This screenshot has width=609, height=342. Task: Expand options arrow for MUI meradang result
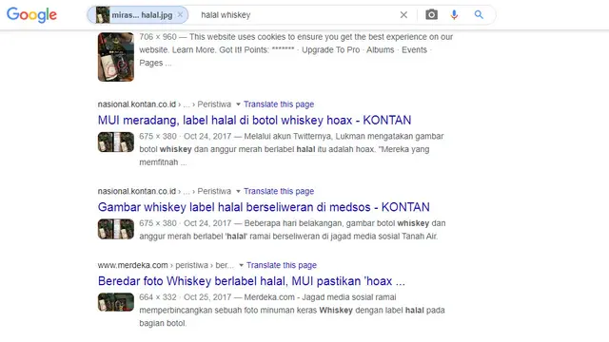[238, 104]
